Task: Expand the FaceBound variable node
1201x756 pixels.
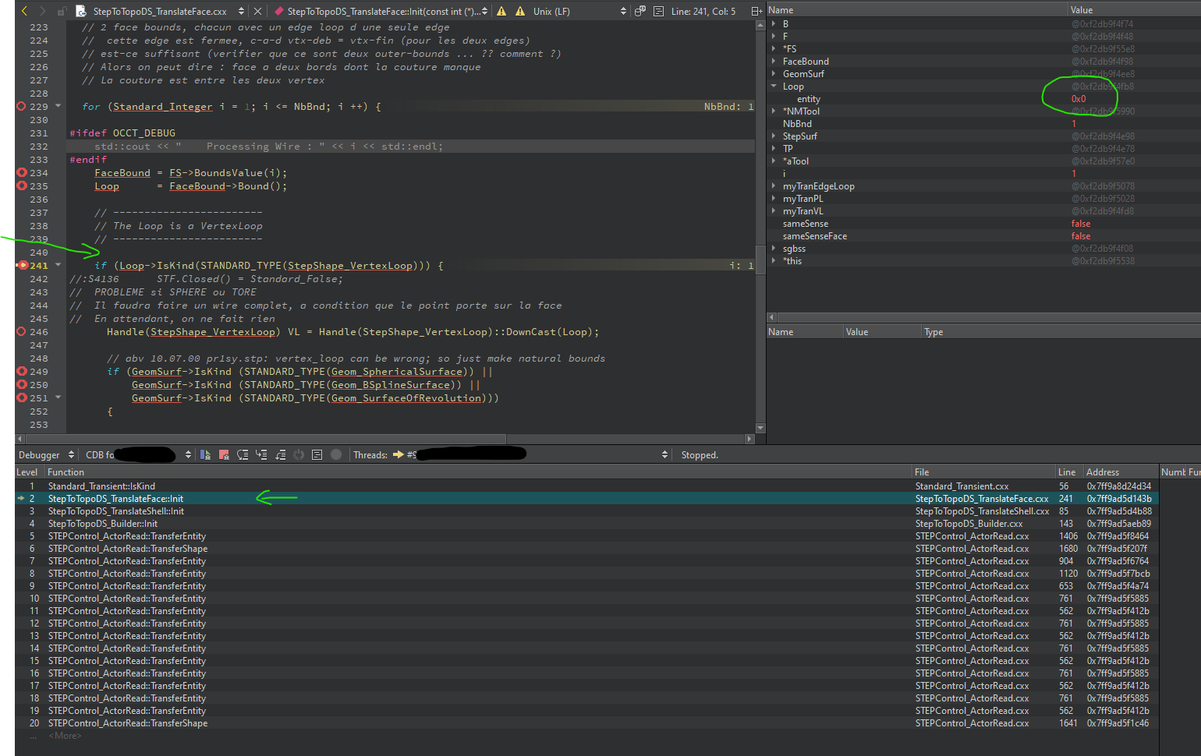Action: [774, 62]
